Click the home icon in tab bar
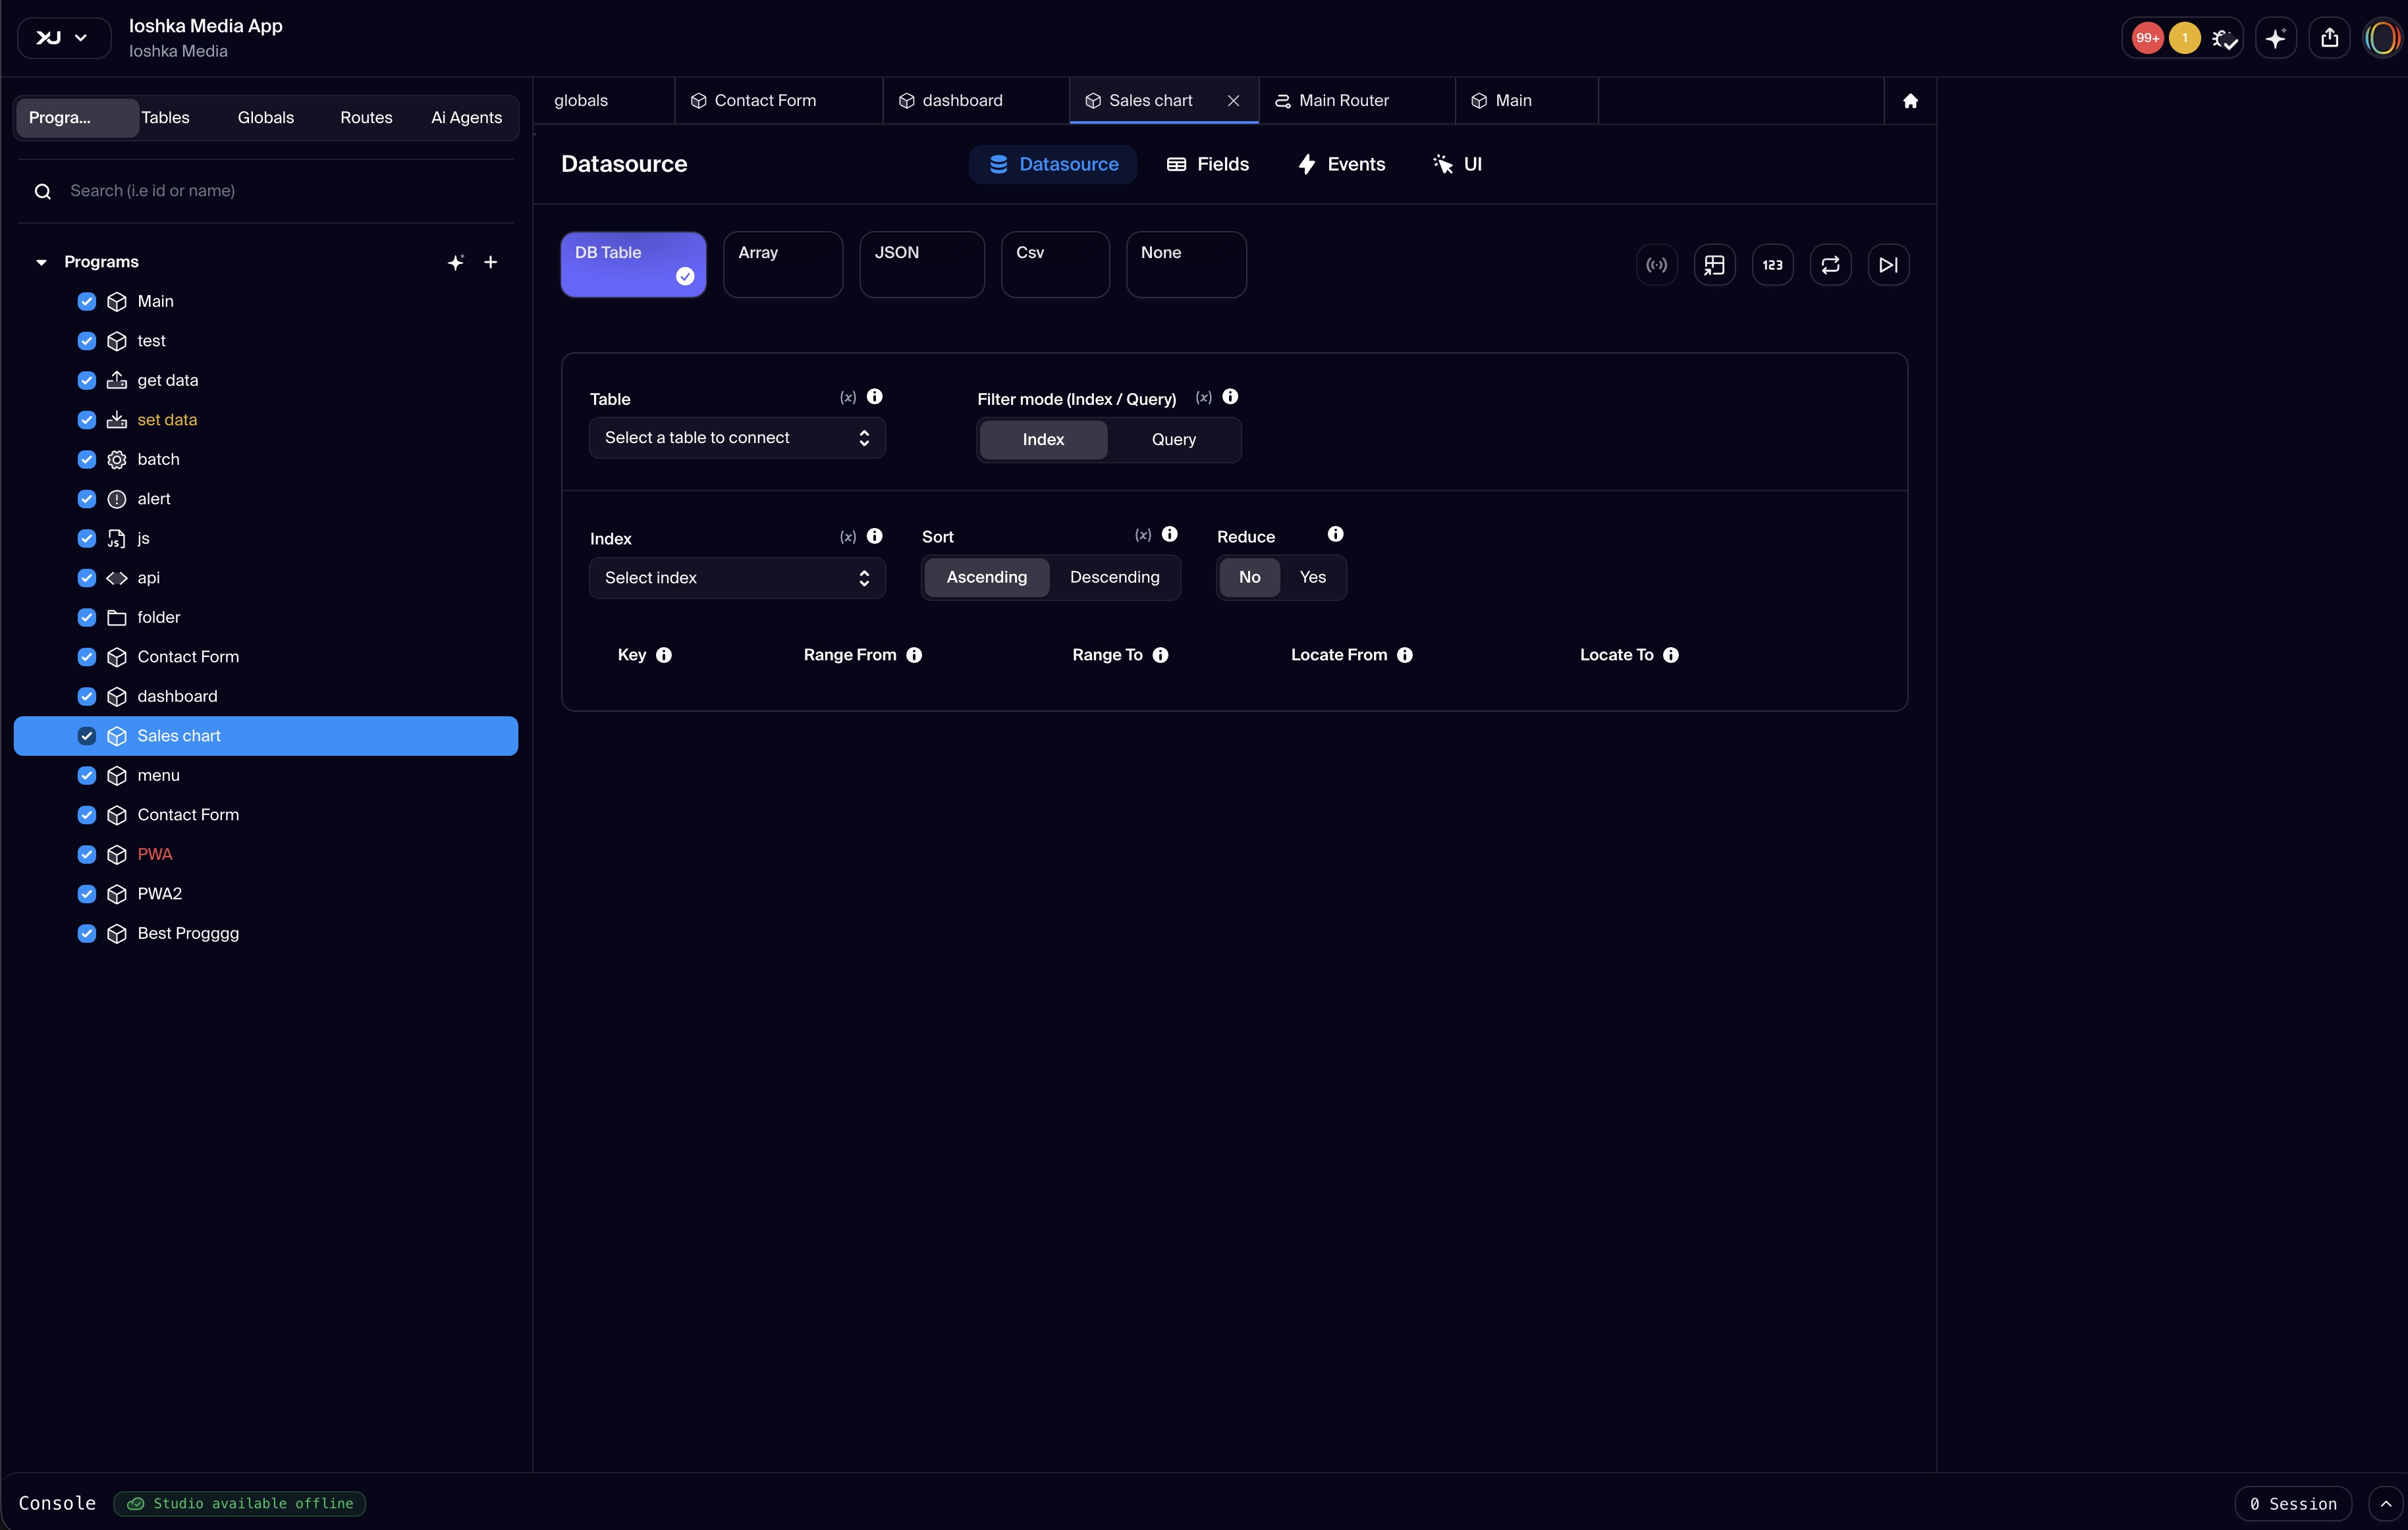This screenshot has height=1530, width=2408. 1910,101
